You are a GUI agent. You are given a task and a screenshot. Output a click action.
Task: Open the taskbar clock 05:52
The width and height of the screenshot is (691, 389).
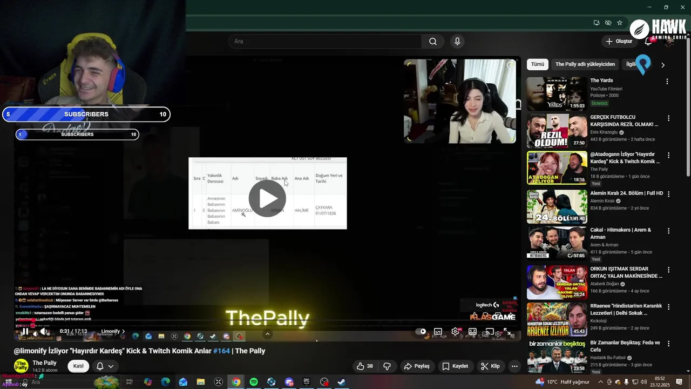click(x=660, y=382)
